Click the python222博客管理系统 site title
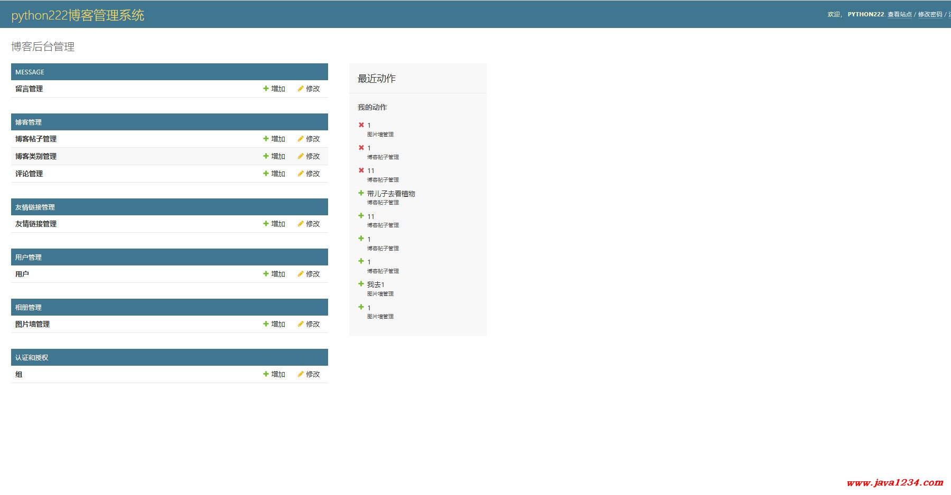951x495 pixels. [78, 15]
